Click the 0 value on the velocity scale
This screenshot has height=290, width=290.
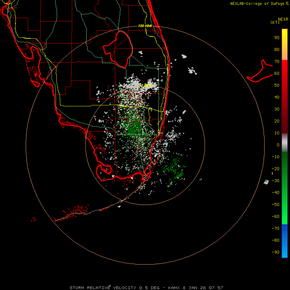[x=278, y=145]
